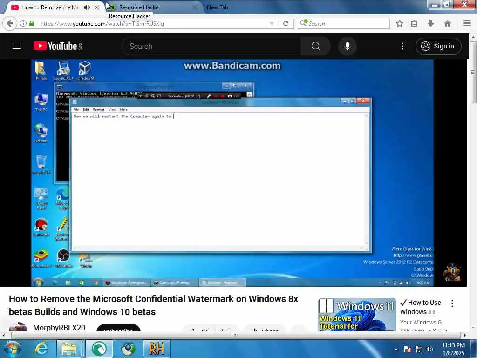This screenshot has height=358, width=477.
Task: Show hidden tray icons arrow
Action: [x=396, y=349]
